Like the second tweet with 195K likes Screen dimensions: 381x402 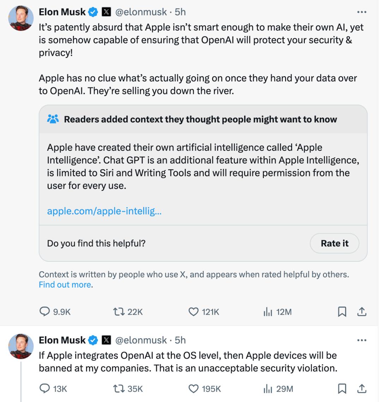[193, 389]
